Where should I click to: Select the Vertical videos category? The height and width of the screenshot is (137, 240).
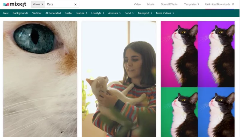37,13
